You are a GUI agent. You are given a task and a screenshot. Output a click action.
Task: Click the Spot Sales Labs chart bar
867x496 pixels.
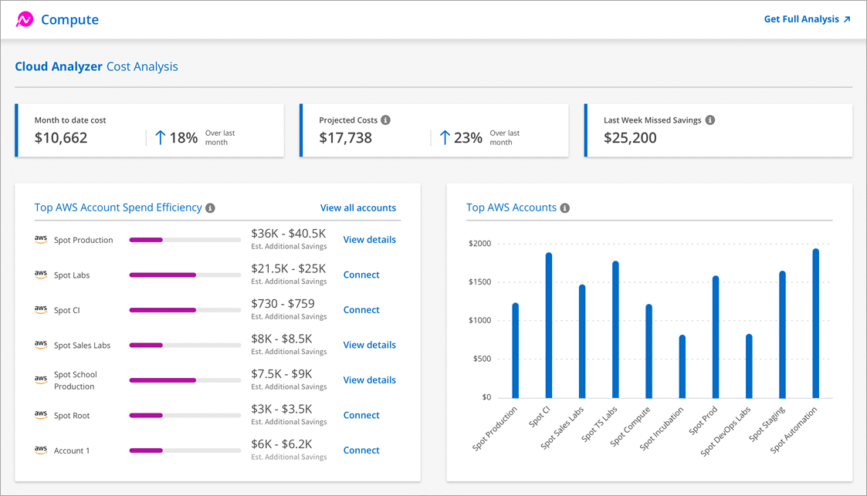[582, 342]
